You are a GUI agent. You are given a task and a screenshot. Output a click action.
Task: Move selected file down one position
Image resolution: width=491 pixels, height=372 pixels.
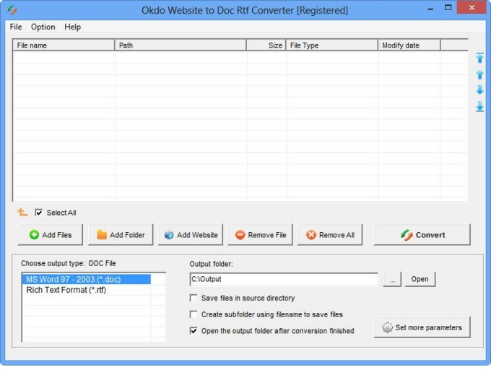tap(479, 90)
